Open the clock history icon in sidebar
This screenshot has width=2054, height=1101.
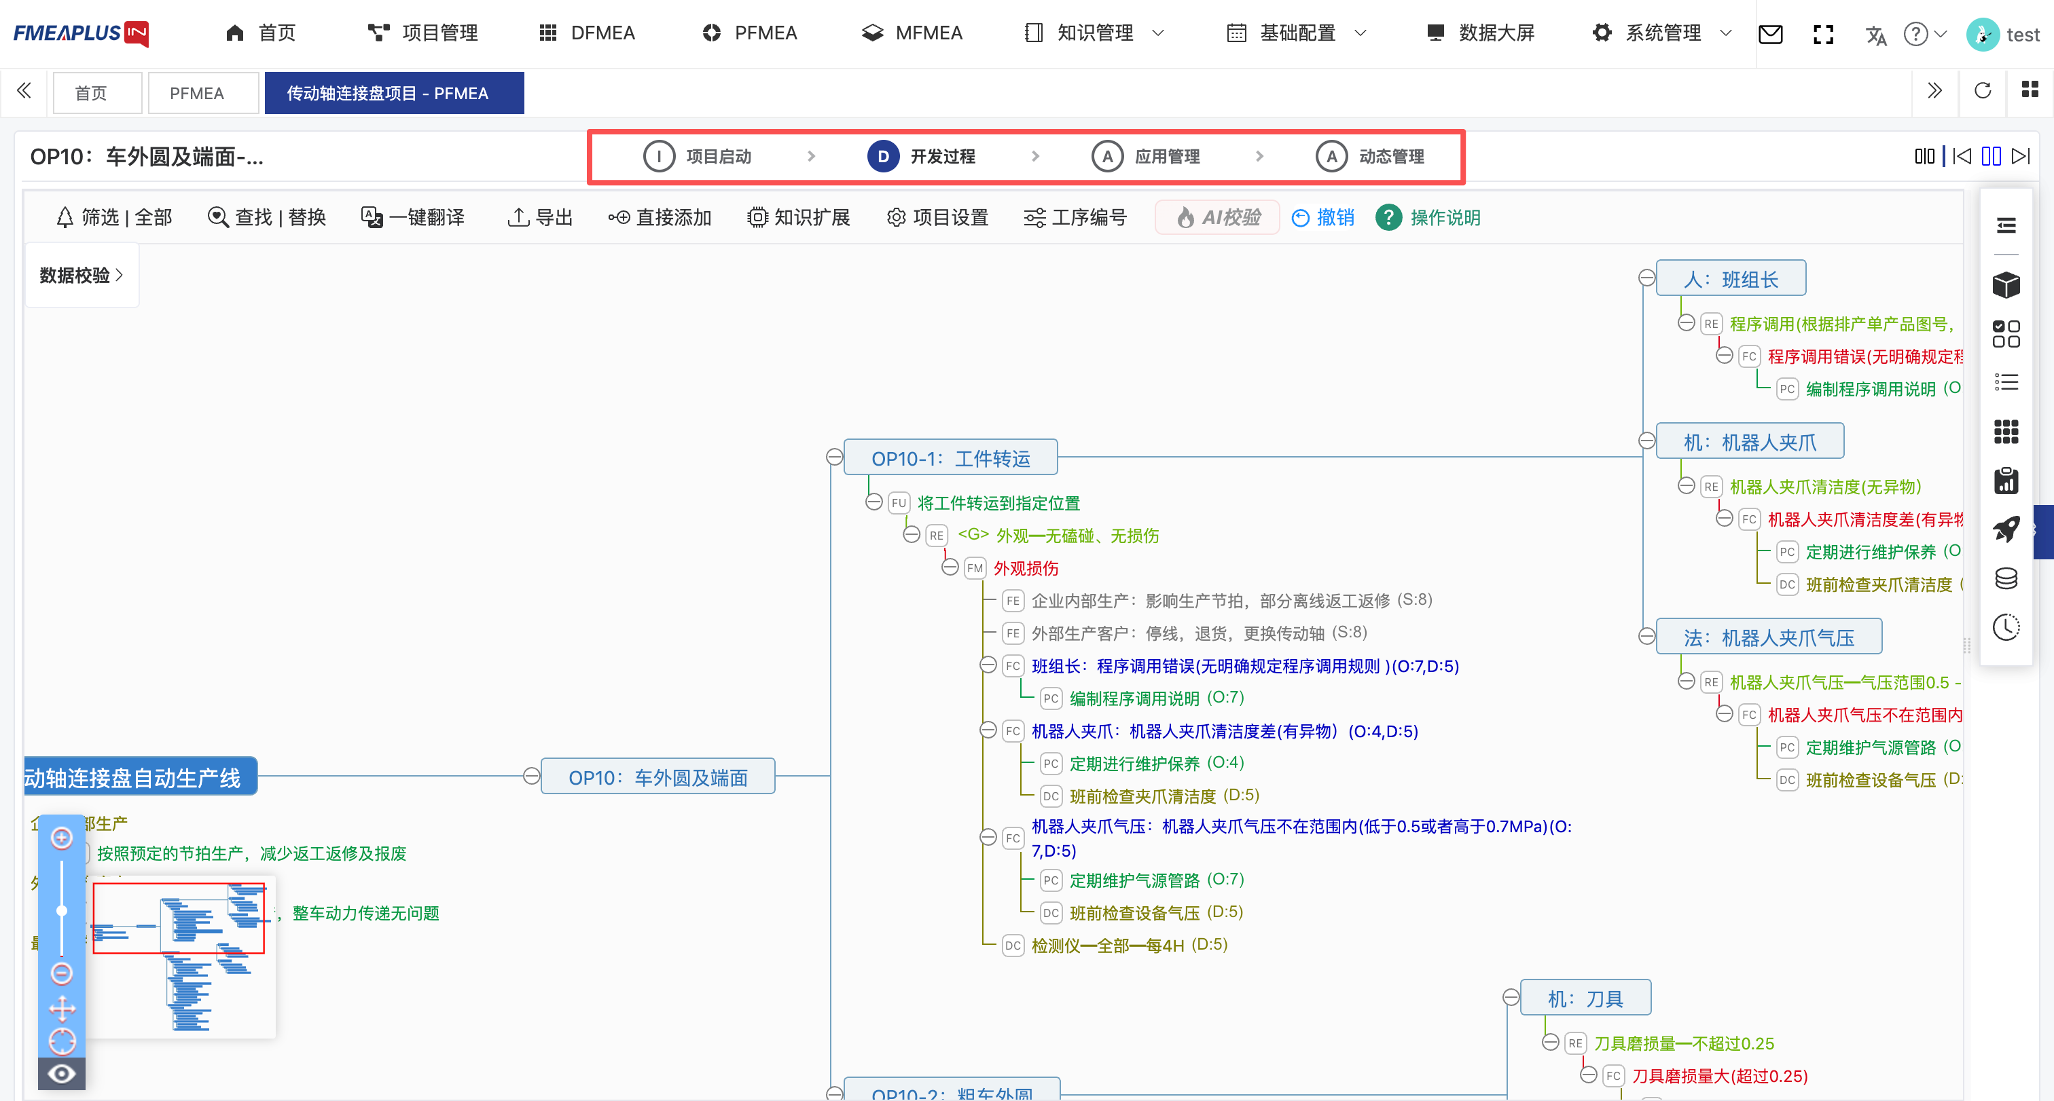pos(2005,627)
